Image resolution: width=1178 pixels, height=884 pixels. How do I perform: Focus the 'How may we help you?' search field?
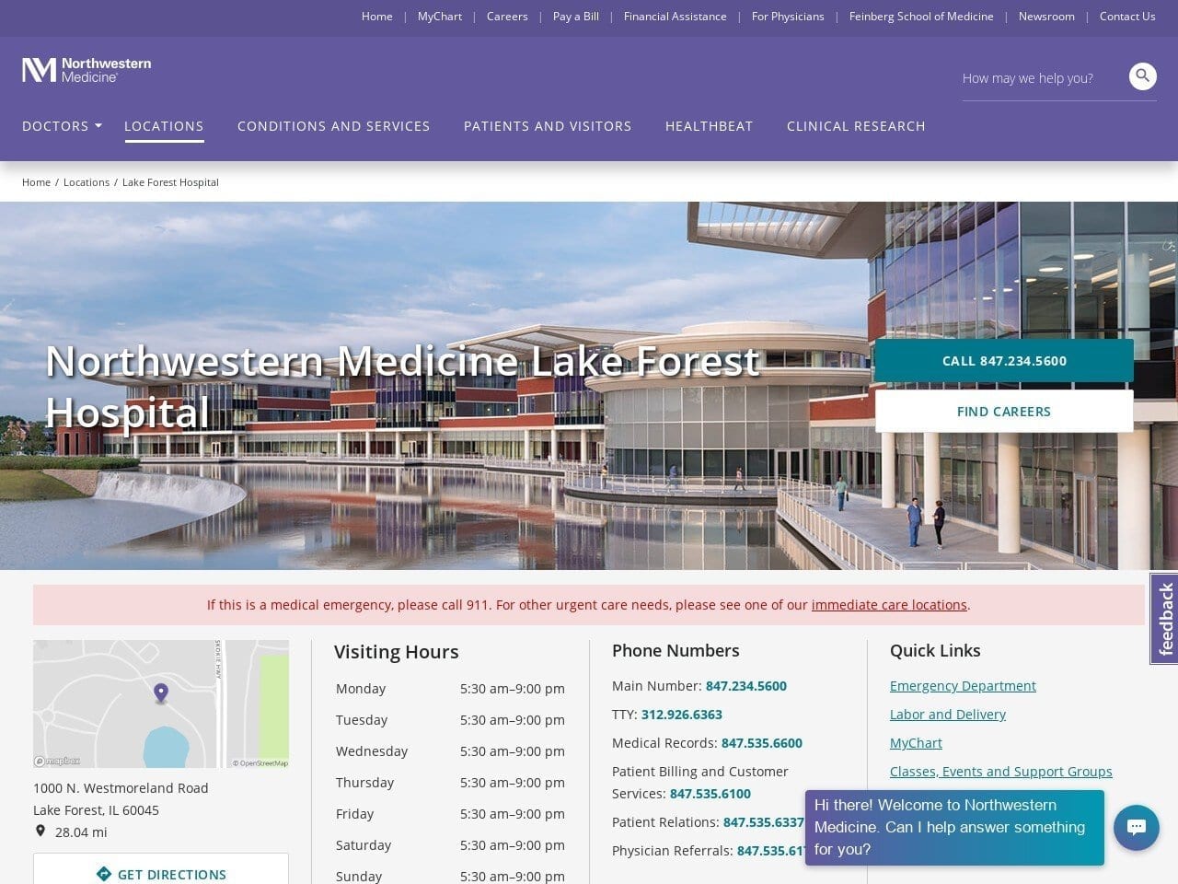coord(1040,78)
